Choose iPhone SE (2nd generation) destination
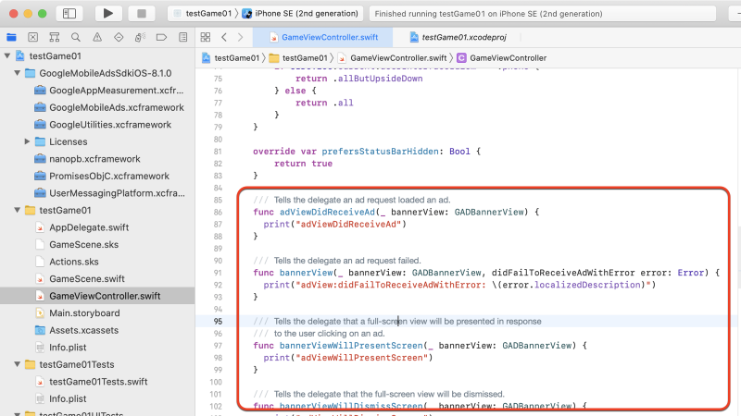 coord(300,13)
